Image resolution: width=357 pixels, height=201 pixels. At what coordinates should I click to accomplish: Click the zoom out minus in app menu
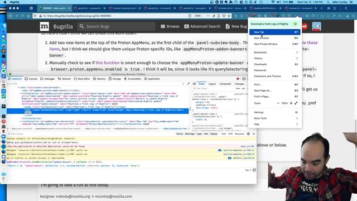tap(278, 103)
